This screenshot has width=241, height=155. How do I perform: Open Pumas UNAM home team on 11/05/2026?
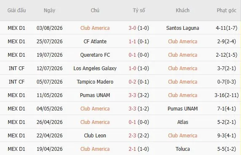[95, 95]
